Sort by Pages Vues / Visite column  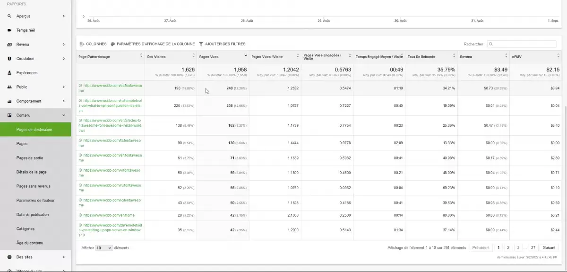(275, 56)
